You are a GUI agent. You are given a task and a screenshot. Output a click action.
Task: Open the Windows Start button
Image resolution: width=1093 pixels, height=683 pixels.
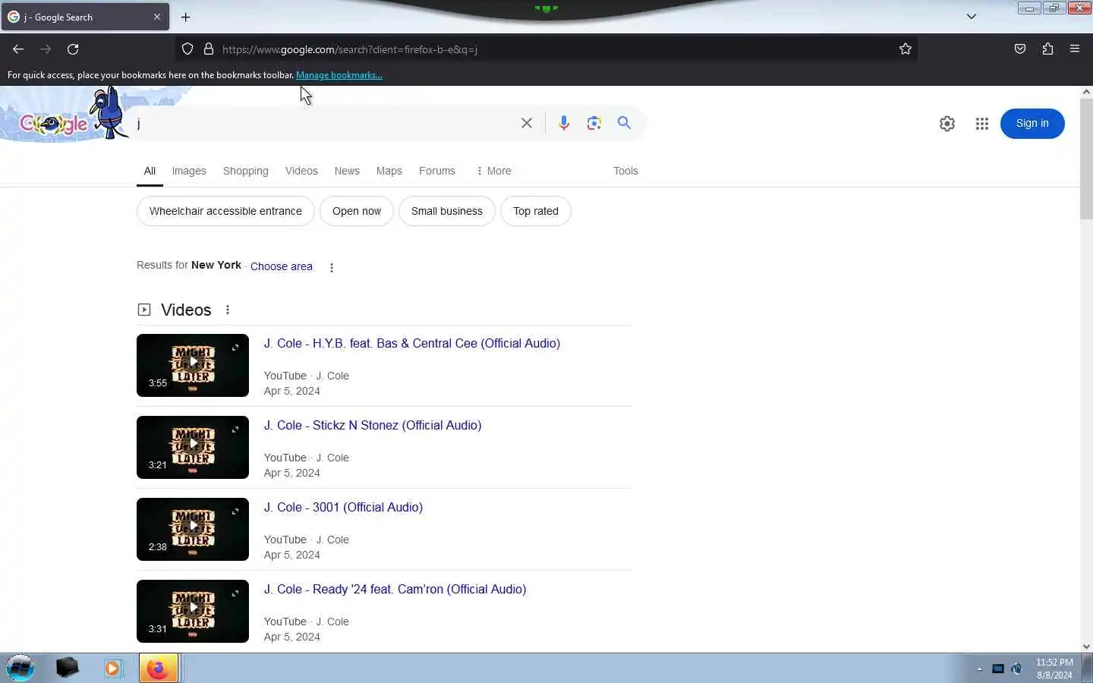(20, 669)
